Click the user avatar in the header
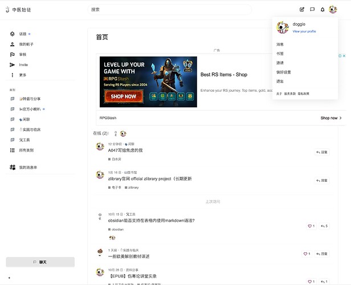Screen dimensions: 351x285 point(333,9)
